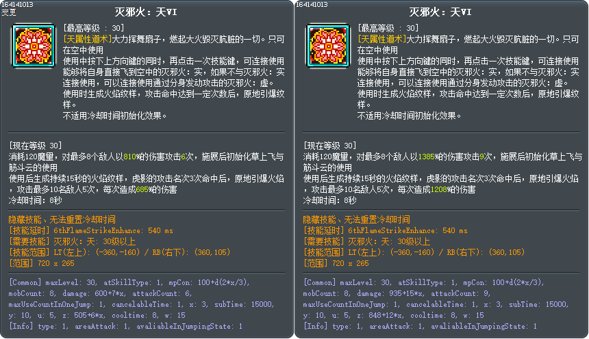Click right panel's [技能延时] 6thFlameStrikeEnhance line
The width and height of the screenshot is (589, 339).
point(386,230)
